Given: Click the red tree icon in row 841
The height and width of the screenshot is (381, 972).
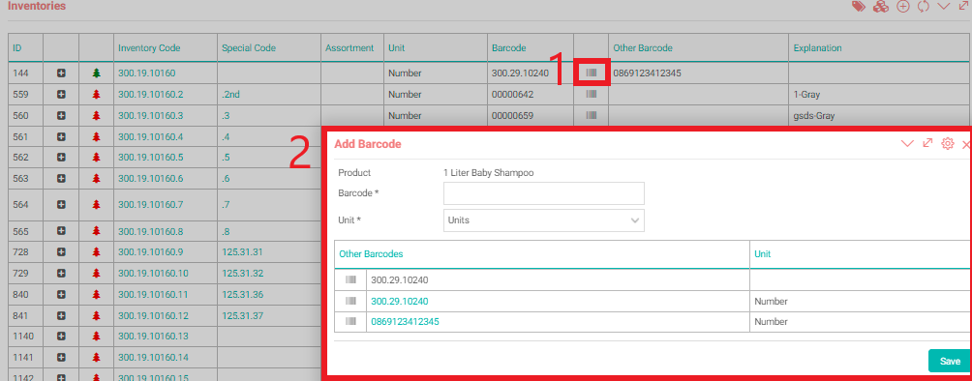Looking at the screenshot, I should [96, 315].
